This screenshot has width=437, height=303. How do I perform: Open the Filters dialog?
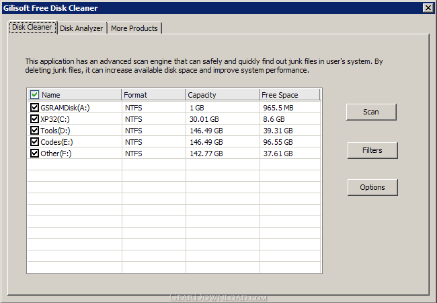click(x=372, y=150)
